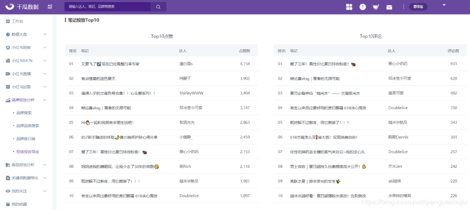Open note 又要飞了 现在已经是整行李专家
The width and height of the screenshot is (470, 210).
tap(110, 64)
